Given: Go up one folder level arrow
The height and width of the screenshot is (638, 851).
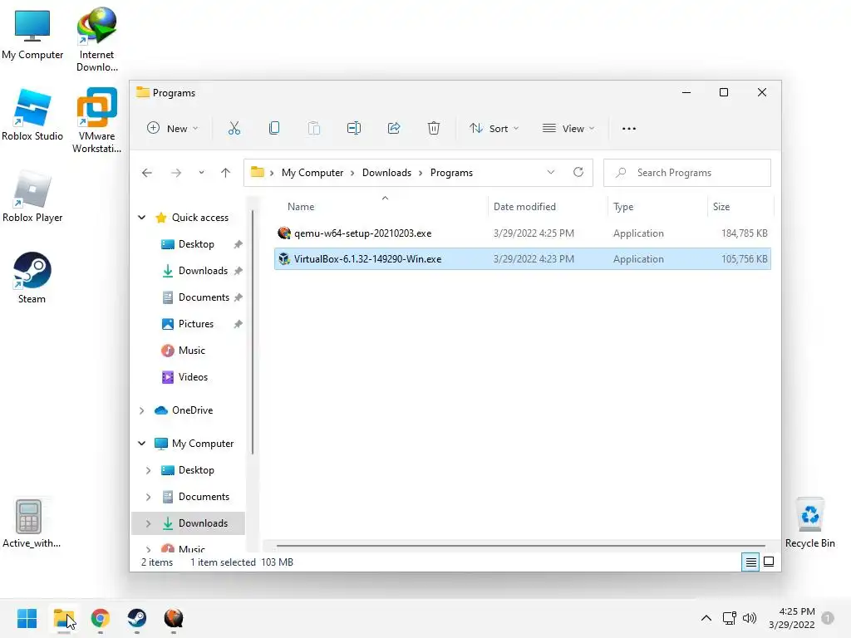Looking at the screenshot, I should point(226,173).
